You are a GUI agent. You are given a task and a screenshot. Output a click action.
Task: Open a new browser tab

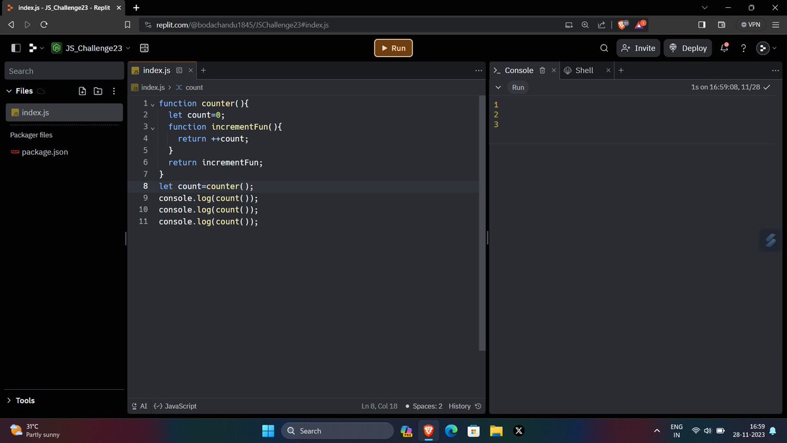(x=136, y=7)
